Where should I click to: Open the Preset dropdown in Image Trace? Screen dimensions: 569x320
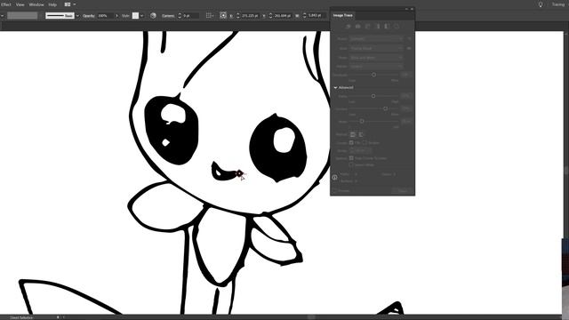[376, 38]
